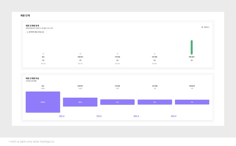This screenshot has height=146, width=236.
Task: Click the 0명 count under 서류 평가
Action: point(80,60)
